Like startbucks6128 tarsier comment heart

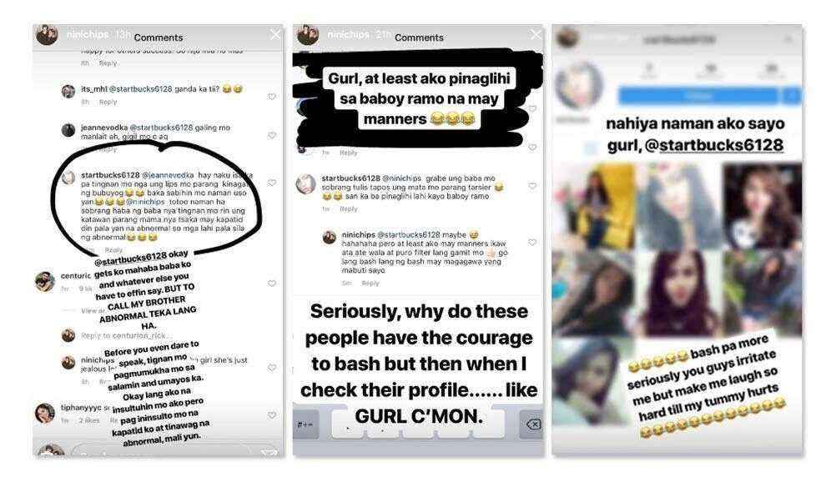click(x=532, y=186)
